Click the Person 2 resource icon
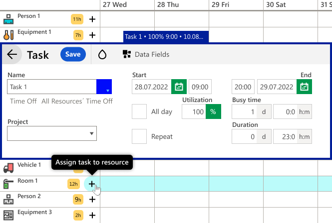The width and height of the screenshot is (332, 223). (8, 199)
